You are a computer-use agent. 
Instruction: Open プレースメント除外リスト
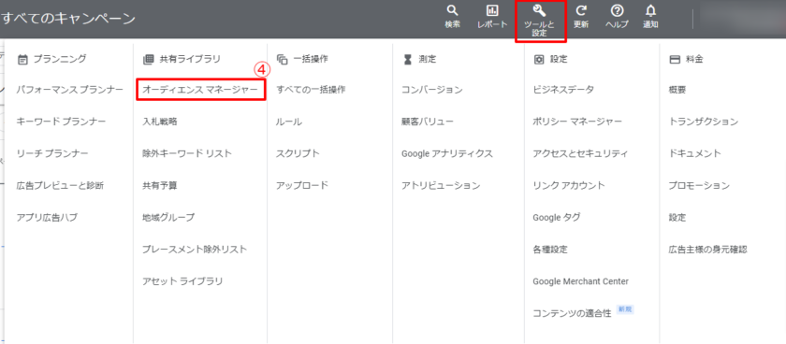[x=195, y=250]
